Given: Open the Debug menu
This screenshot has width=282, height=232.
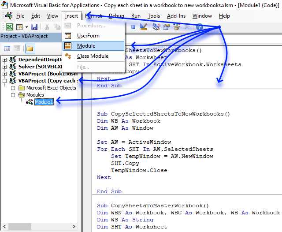Looking at the screenshot, I should point(116,16).
